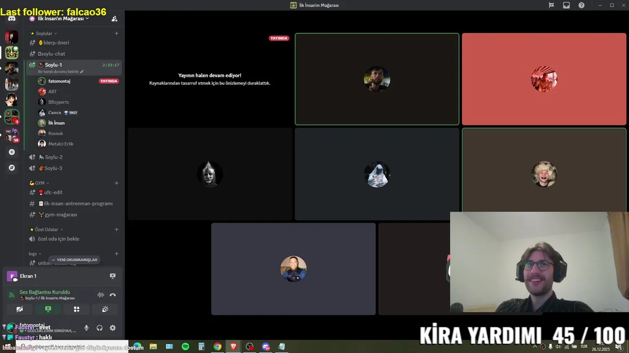Open Google Chrome from the taskbar

[x=217, y=347]
